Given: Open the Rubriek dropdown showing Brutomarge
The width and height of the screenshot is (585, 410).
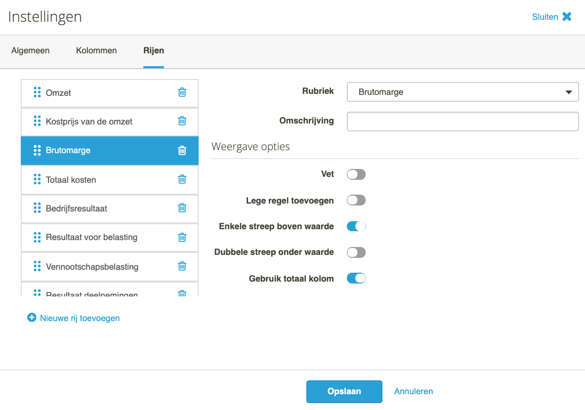Looking at the screenshot, I should [x=462, y=92].
